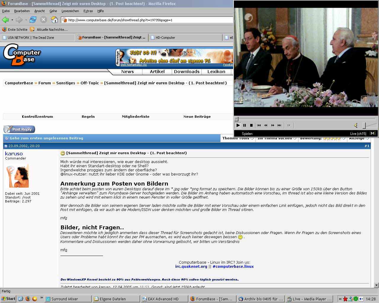Open the Lexikon navigation tab
379x303 pixels.
(x=216, y=72)
